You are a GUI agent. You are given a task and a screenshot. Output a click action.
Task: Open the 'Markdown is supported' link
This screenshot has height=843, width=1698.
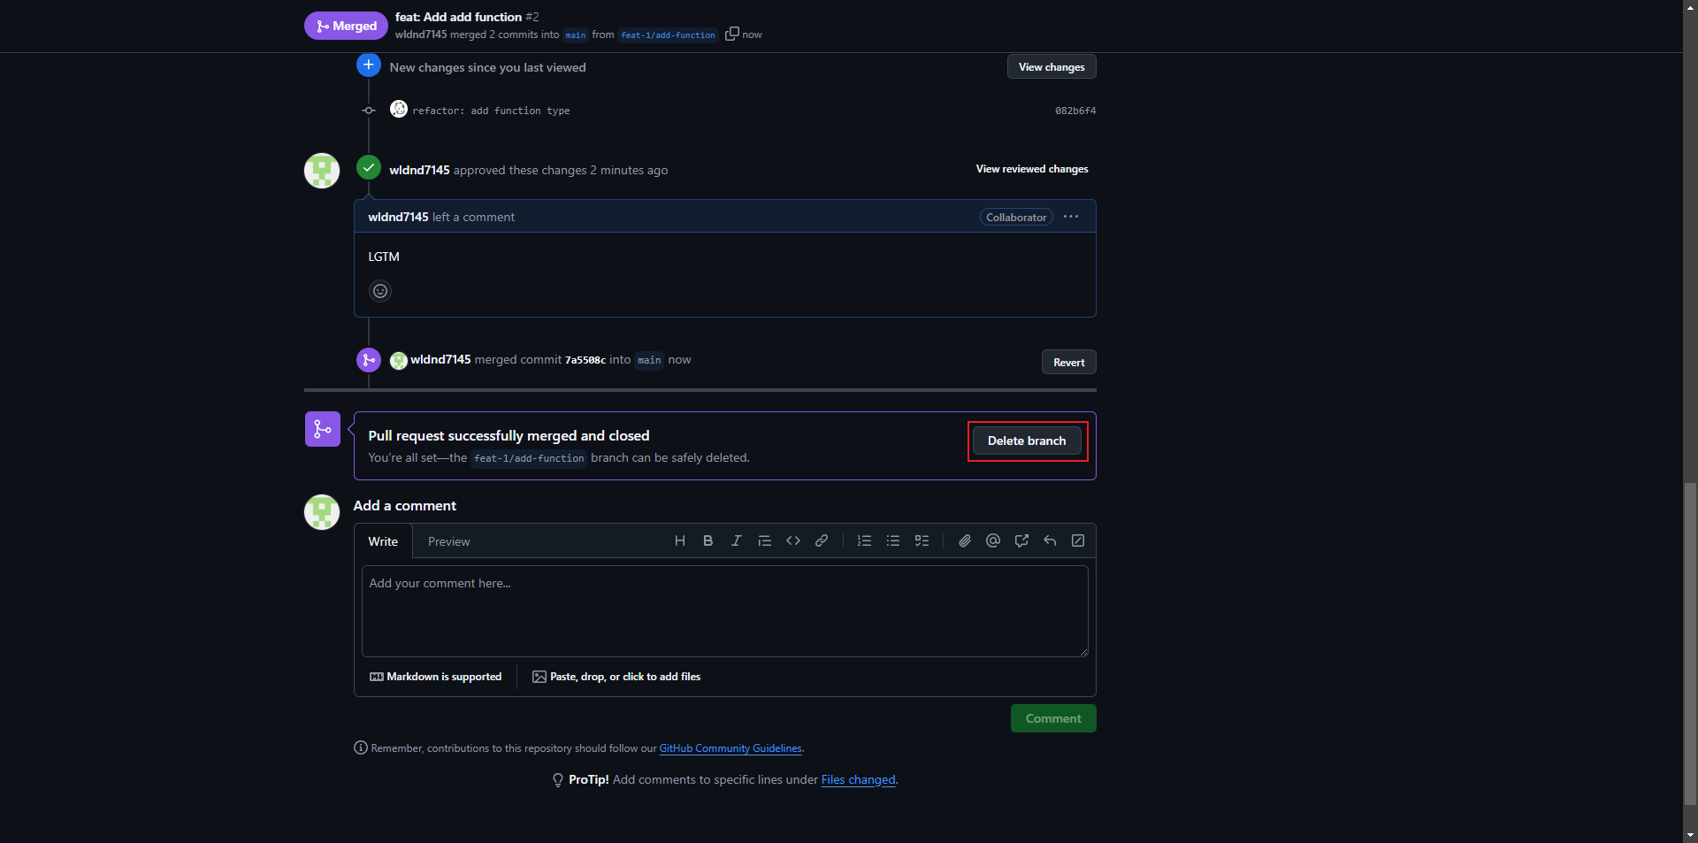pos(435,677)
